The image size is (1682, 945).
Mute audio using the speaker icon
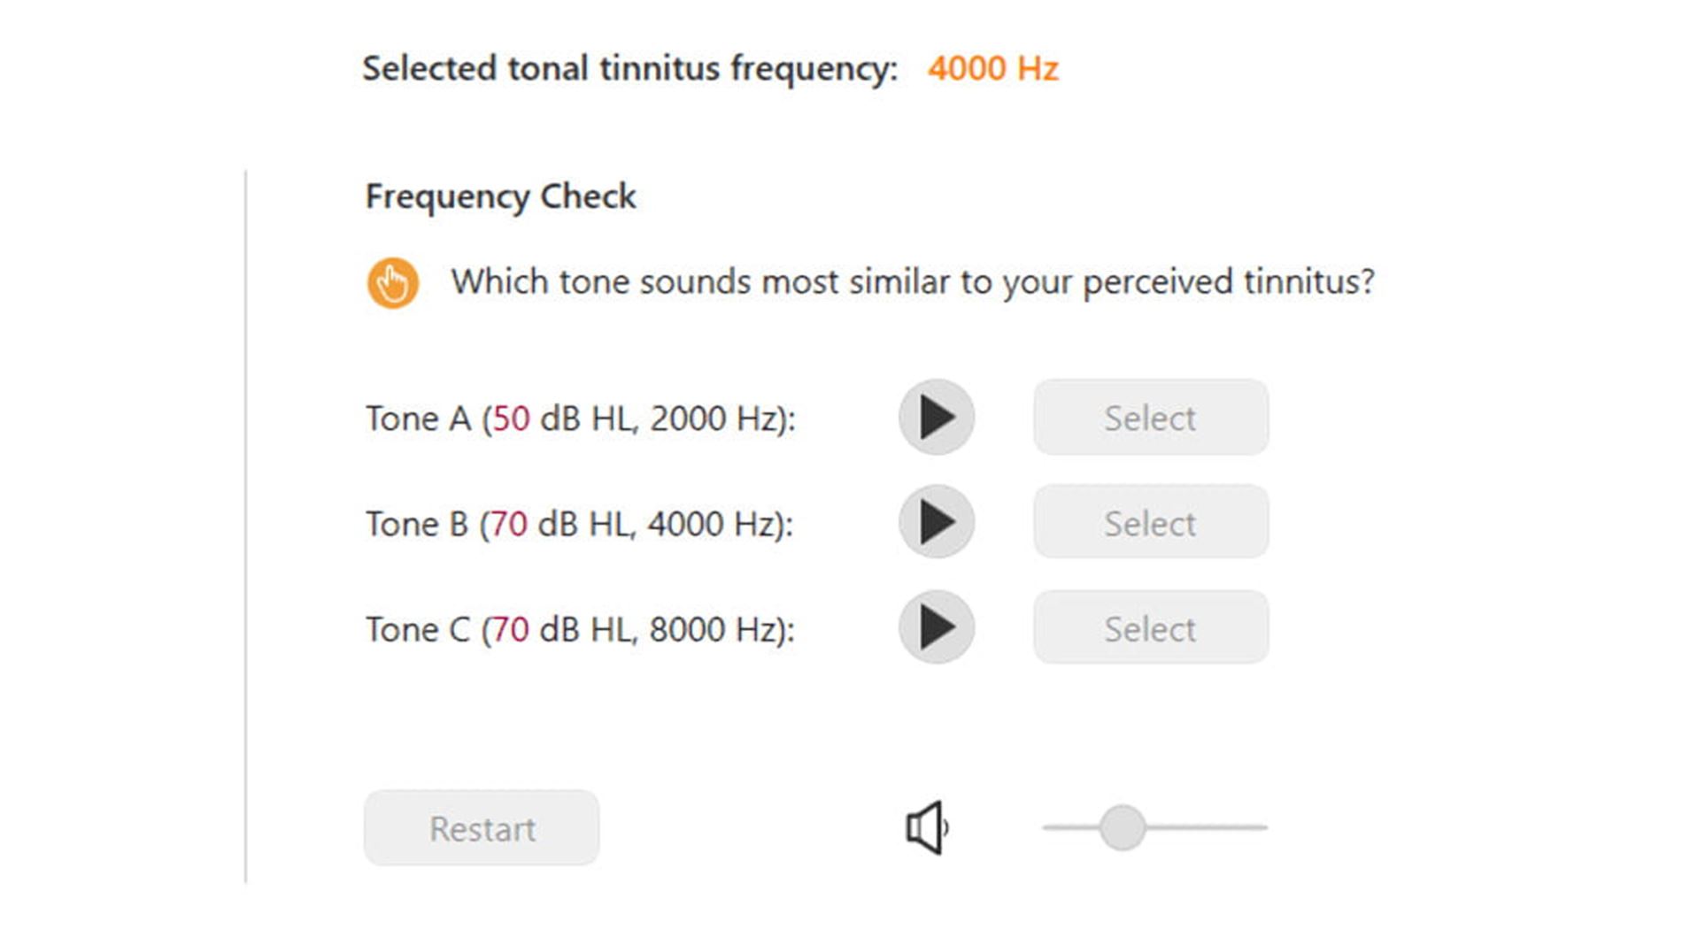coord(925,828)
